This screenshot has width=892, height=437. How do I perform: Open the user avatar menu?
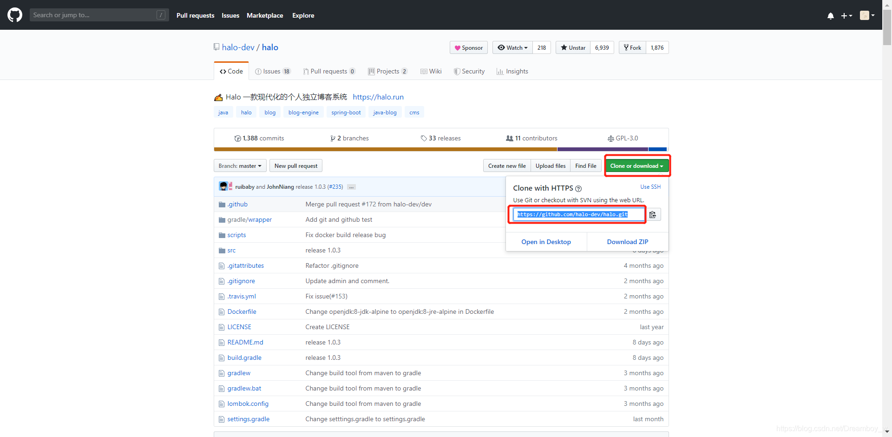coord(867,15)
